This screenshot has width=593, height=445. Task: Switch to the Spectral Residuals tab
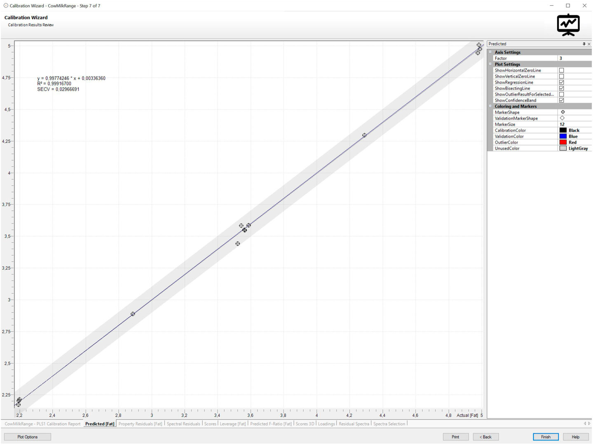(183, 424)
